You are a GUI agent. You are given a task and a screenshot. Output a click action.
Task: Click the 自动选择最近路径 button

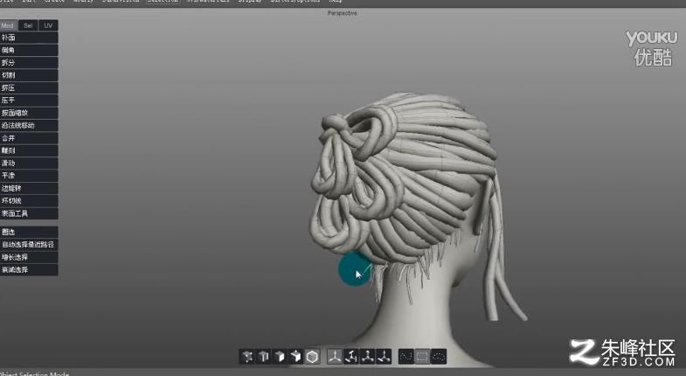click(x=29, y=245)
